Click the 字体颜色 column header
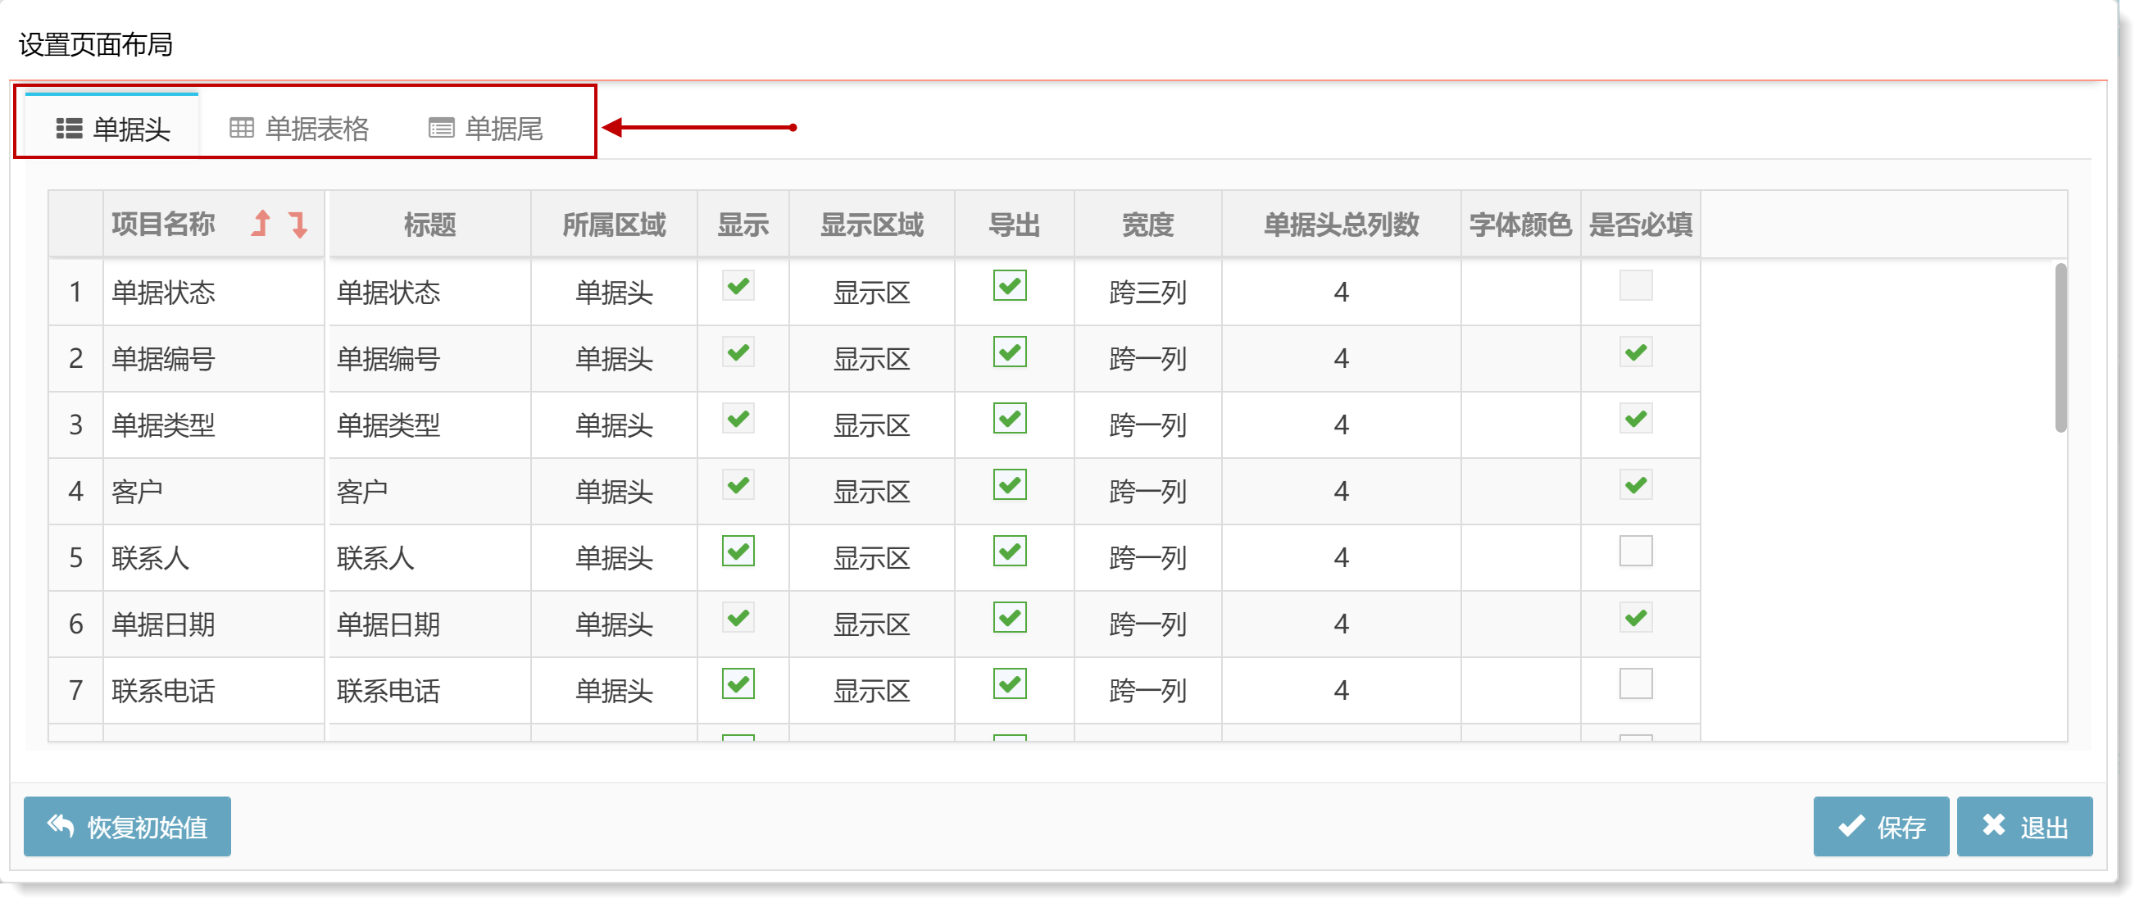The image size is (2144, 908). click(1519, 225)
